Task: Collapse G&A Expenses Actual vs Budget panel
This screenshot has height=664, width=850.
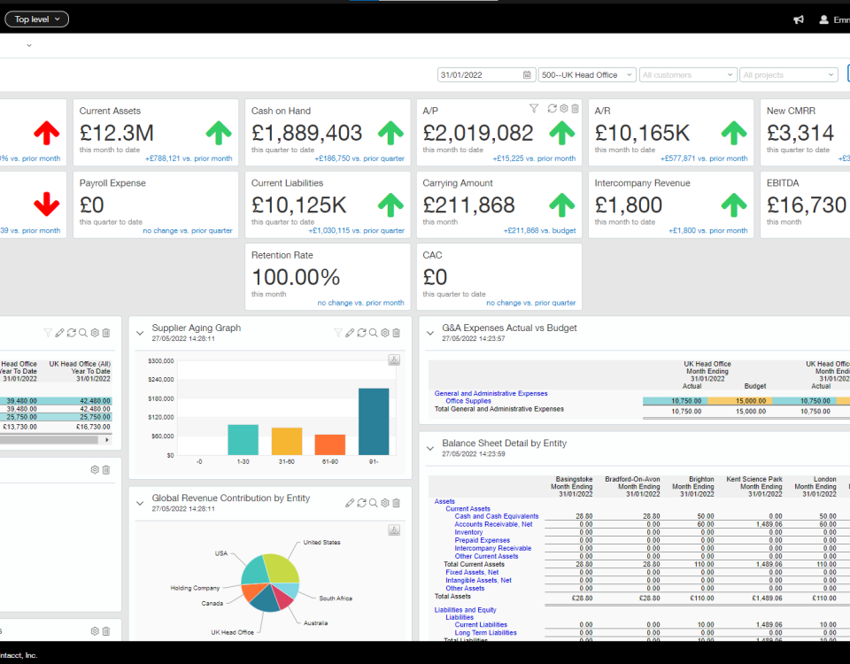Action: tap(430, 333)
